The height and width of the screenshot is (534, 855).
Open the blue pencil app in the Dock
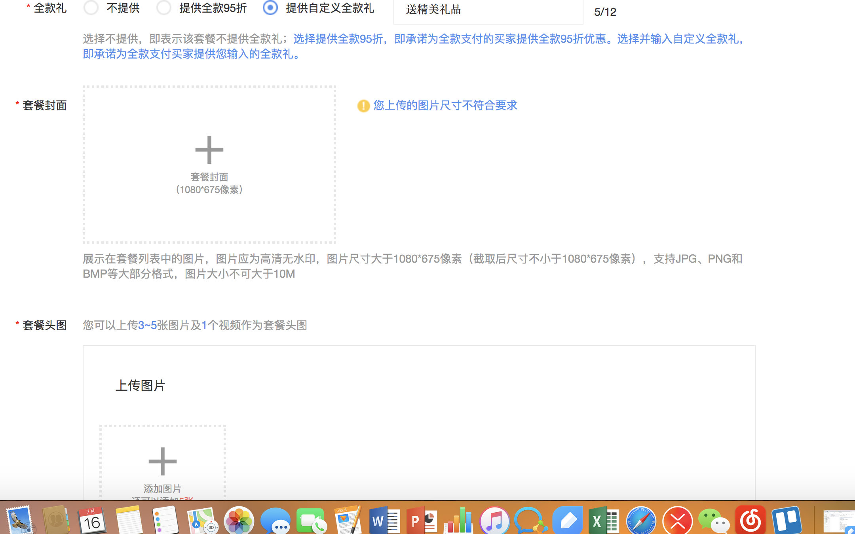click(568, 519)
